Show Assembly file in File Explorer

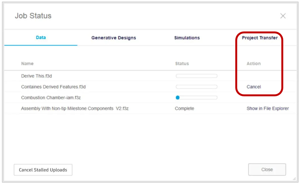pos(268,109)
